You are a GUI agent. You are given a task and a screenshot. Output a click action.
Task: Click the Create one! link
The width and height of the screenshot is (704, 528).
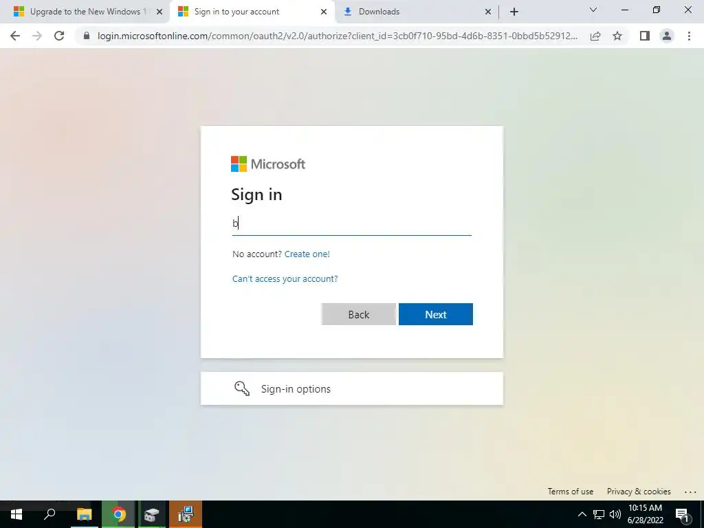click(307, 254)
